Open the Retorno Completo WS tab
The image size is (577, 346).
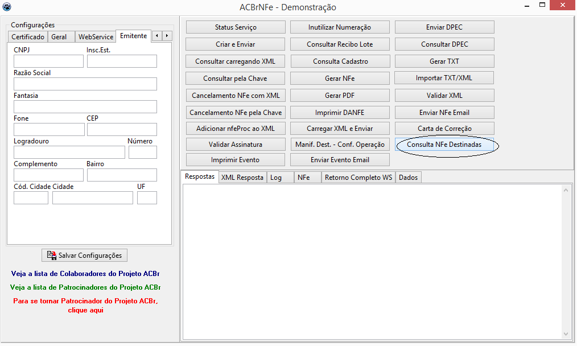click(x=358, y=178)
